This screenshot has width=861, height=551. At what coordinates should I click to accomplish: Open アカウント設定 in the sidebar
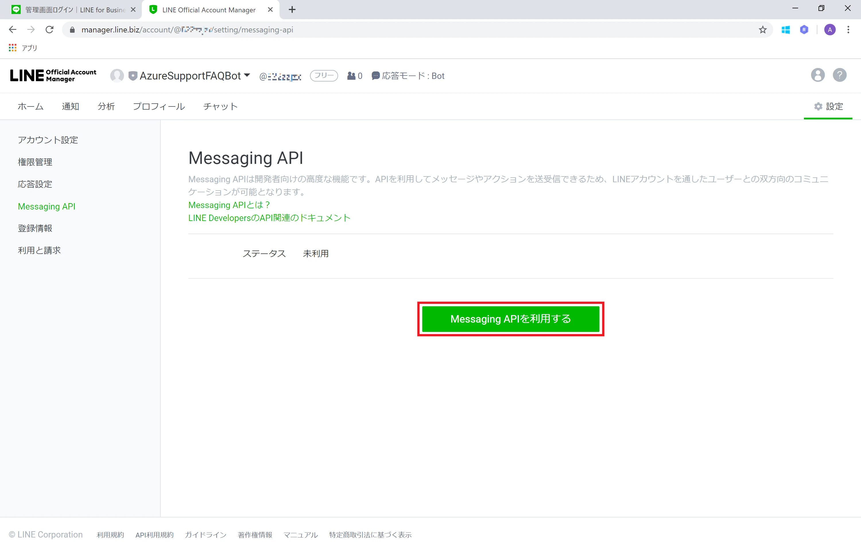point(48,140)
